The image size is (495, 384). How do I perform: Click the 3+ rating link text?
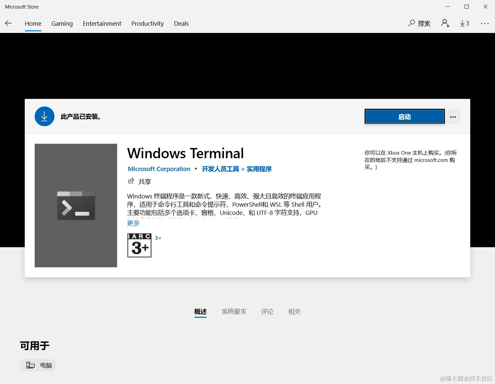158,238
